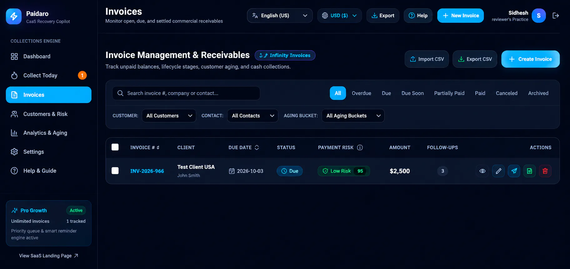Viewport: 570px width, 269px height.
Task: Click the Payment Risk info icon
Action: [x=360, y=148]
